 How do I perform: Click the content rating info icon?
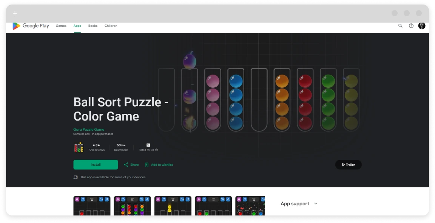coord(156,150)
